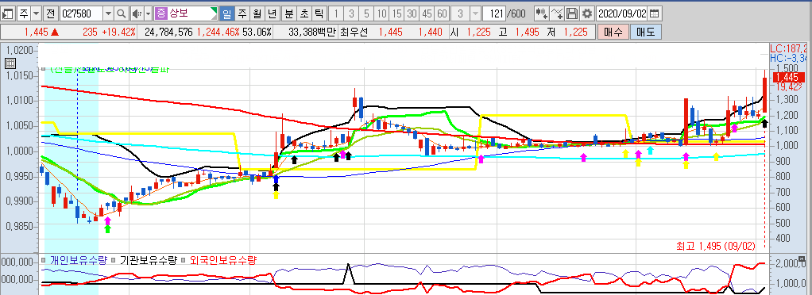Click the volume value 24,784,576

tap(168, 32)
